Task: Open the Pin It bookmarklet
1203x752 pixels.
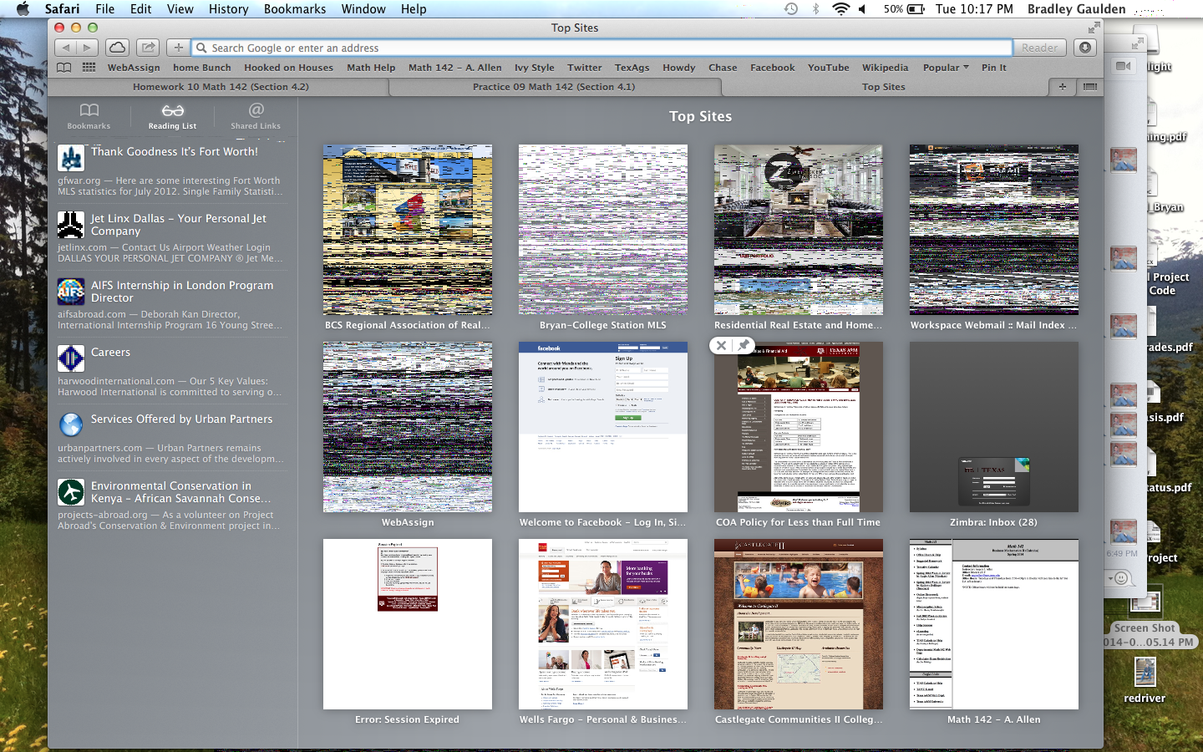Action: point(993,68)
